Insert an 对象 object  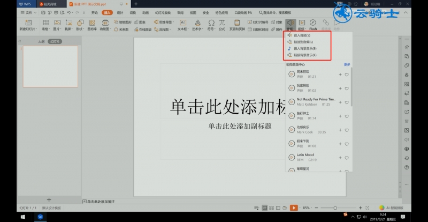(277, 22)
